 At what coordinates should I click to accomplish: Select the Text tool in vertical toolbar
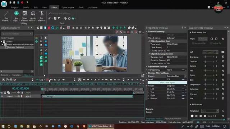(41, 38)
